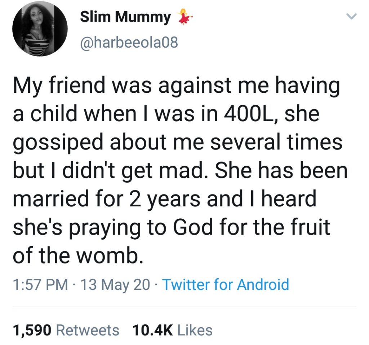Viewport: 369px width, 345px height.
Task: Click the "13 May 20" date
Action: 115,284
